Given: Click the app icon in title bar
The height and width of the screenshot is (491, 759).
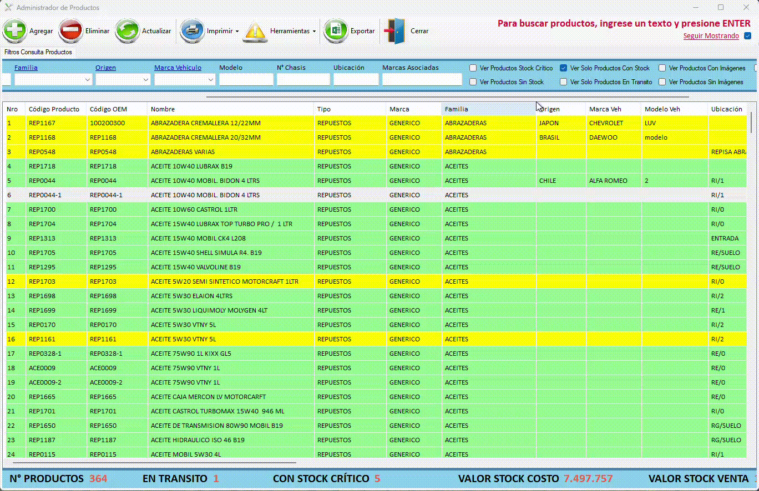Looking at the screenshot, I should (8, 8).
